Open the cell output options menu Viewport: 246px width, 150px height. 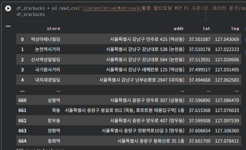pyautogui.click(x=8, y=26)
